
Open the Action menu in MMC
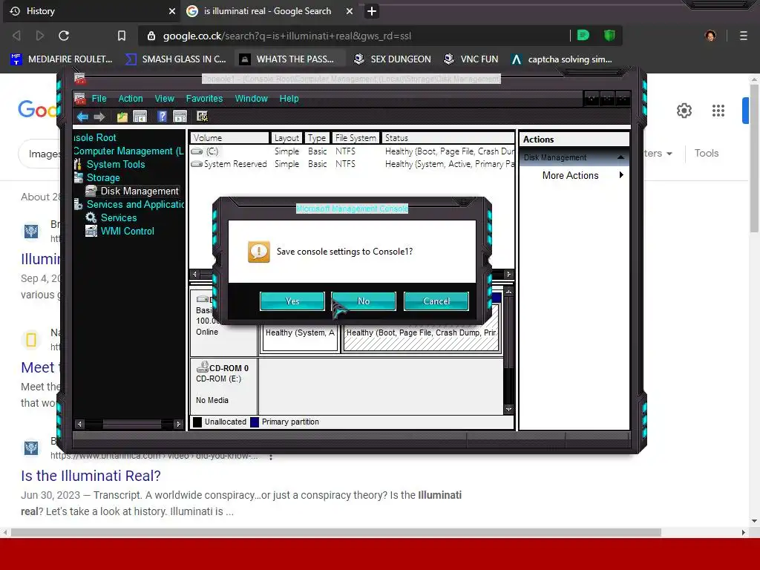[x=131, y=99]
